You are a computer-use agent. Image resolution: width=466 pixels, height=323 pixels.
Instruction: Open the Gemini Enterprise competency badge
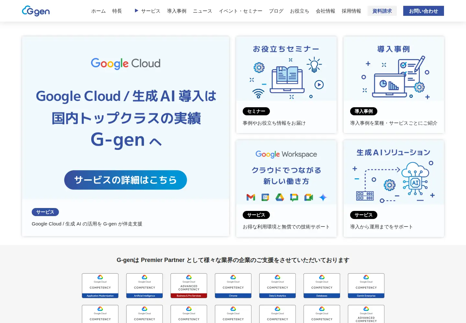(x=366, y=286)
